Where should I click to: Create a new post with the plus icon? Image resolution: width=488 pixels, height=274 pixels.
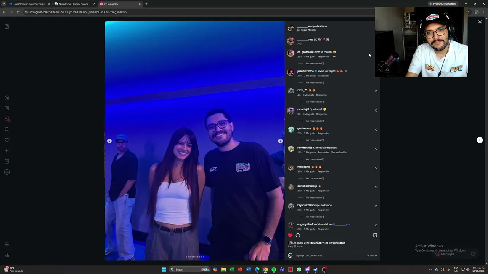[x=7, y=151]
